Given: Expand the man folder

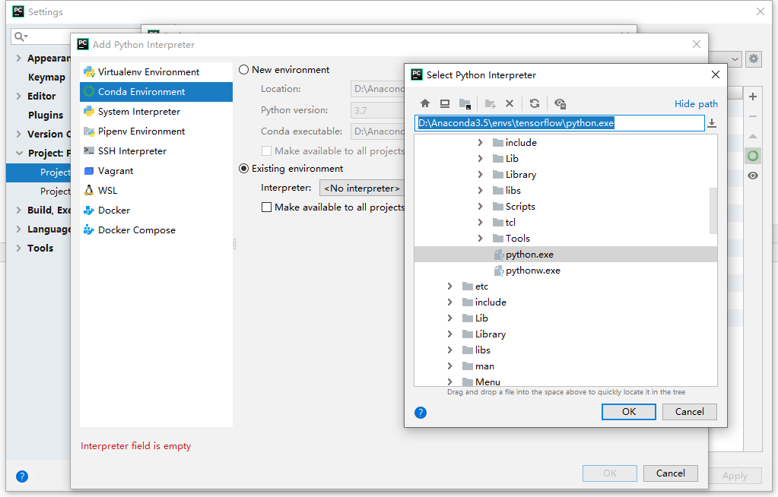Looking at the screenshot, I should pyautogui.click(x=449, y=366).
